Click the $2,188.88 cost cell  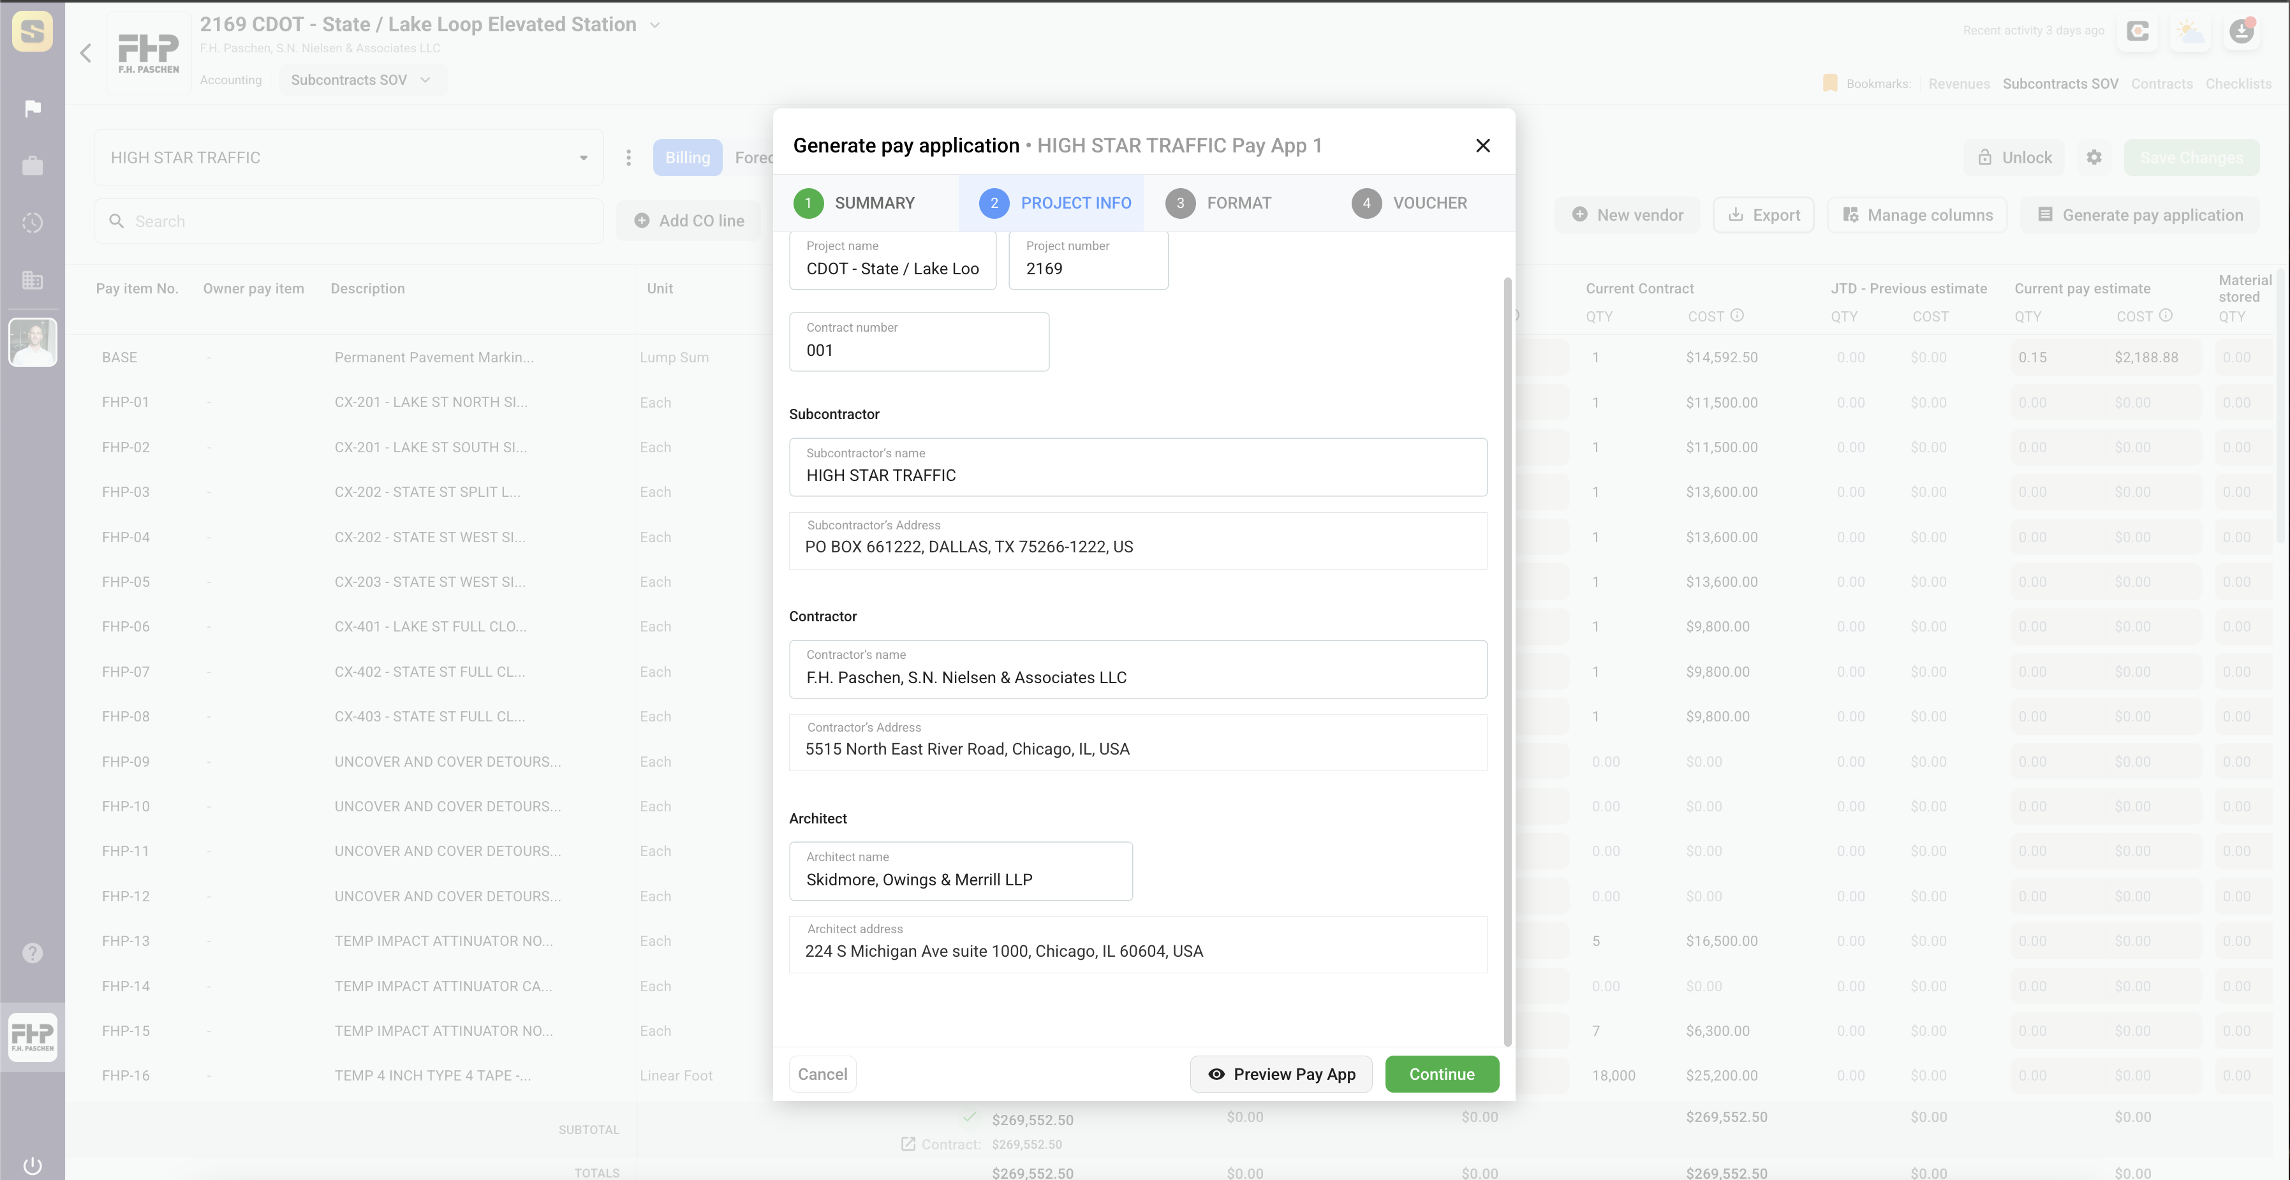click(x=2152, y=357)
